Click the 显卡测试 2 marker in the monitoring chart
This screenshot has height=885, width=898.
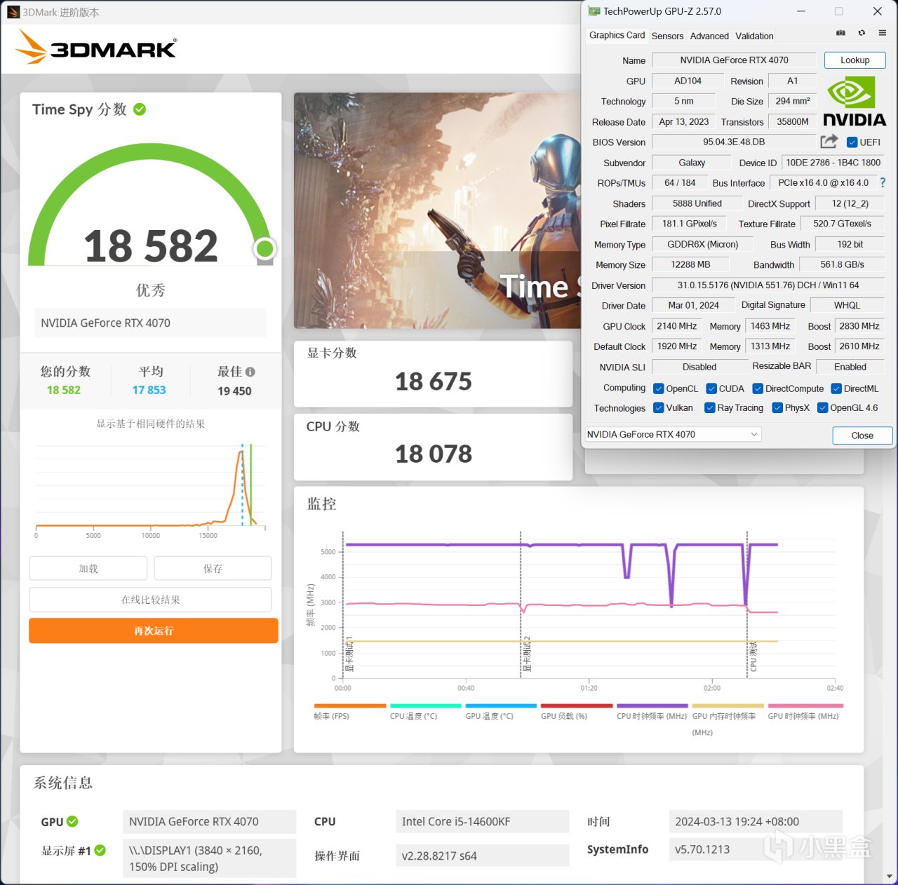click(527, 654)
